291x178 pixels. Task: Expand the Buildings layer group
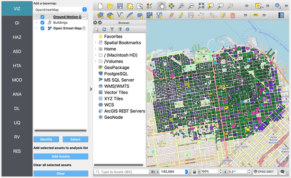[x=36, y=22]
